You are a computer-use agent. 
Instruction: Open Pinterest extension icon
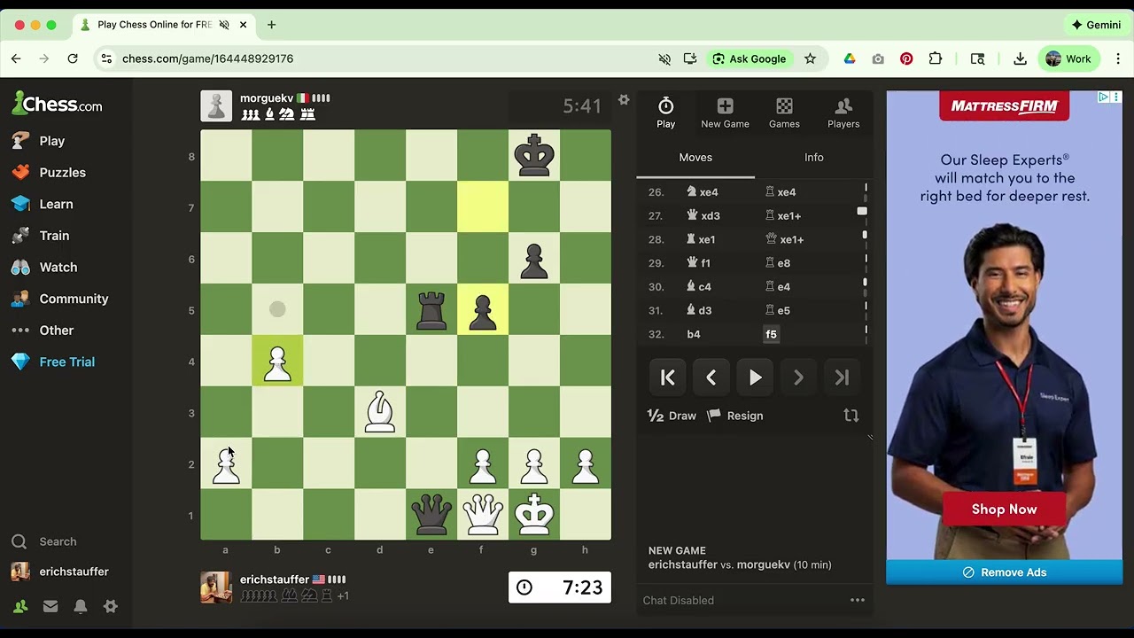tap(906, 58)
